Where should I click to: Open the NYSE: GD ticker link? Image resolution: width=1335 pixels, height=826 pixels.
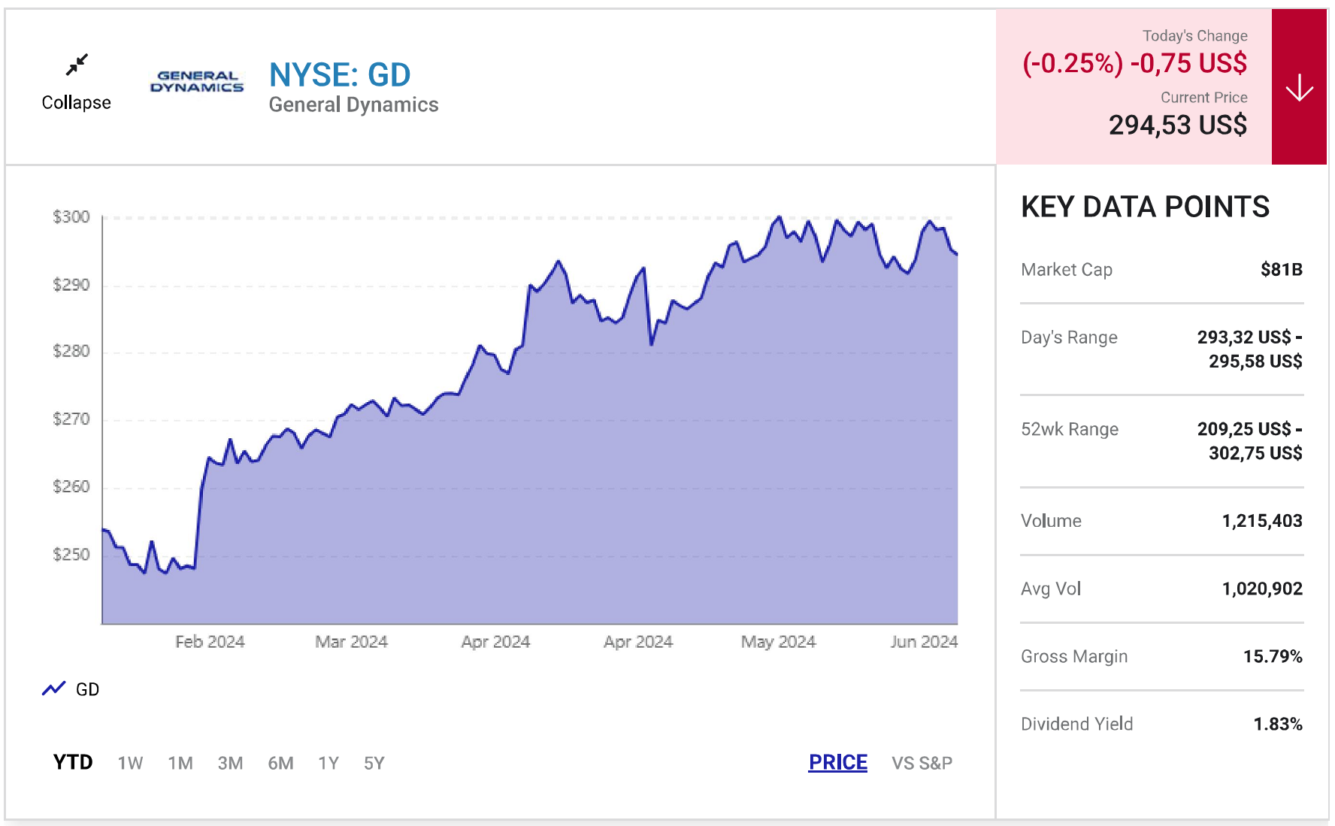coord(340,74)
